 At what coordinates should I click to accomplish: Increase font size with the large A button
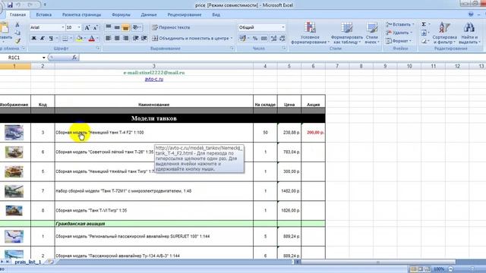pos(87,27)
